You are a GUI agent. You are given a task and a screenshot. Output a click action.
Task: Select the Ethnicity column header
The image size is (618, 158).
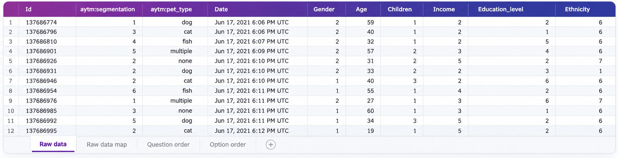577,9
